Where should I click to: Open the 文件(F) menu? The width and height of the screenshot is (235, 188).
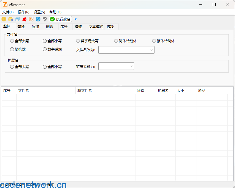tap(8, 12)
